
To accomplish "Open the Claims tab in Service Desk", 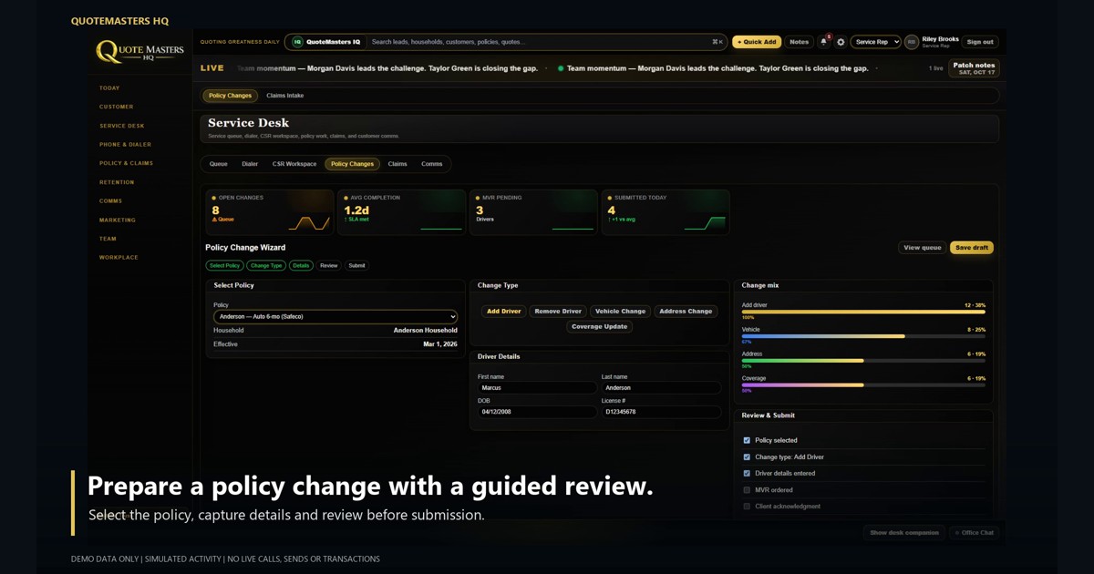I will (x=397, y=164).
